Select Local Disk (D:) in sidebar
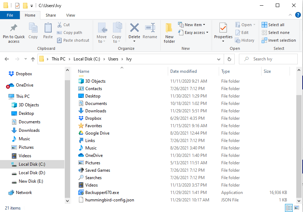Image resolution: width=303 pixels, height=212 pixels. (x=29, y=173)
